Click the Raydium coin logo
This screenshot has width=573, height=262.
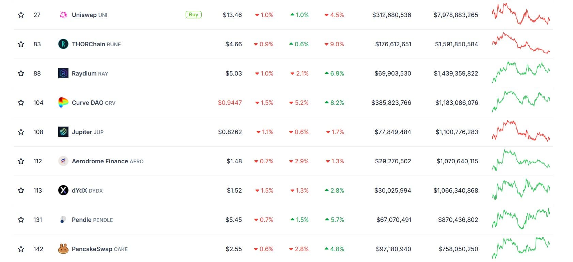point(63,73)
